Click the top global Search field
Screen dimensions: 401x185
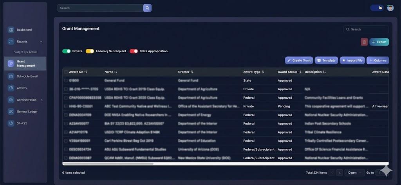tap(100, 8)
